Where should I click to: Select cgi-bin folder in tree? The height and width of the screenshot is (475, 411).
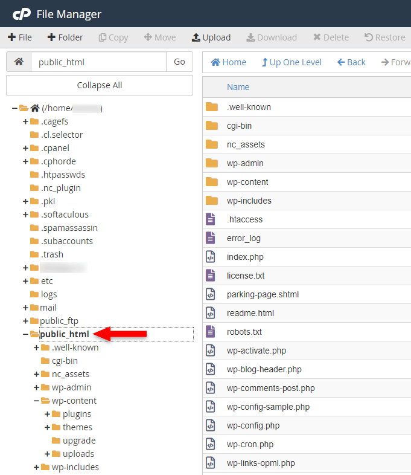[x=65, y=361]
